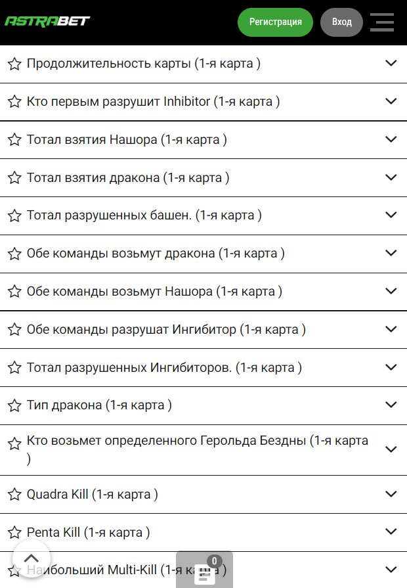Toggle favorite star for Тотал взятия дракона
Screen dimensions: 407x588
14,178
